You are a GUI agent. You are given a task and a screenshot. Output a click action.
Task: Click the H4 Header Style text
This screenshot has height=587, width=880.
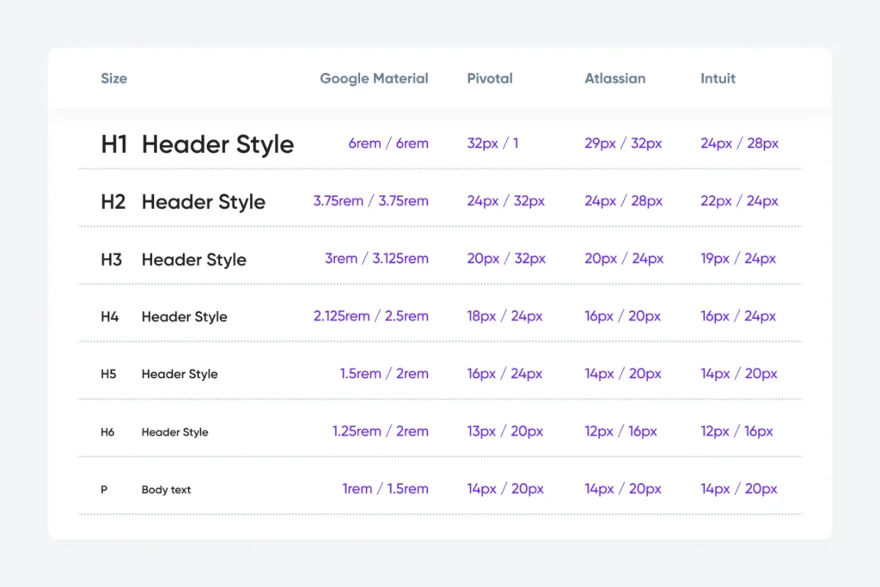click(x=184, y=316)
